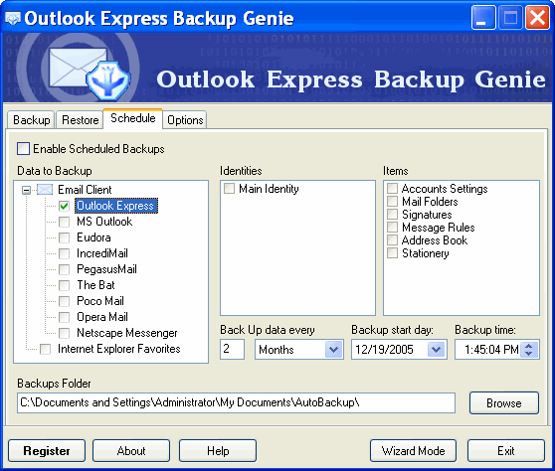Click the Browse button
555x471 pixels.
[x=504, y=402]
